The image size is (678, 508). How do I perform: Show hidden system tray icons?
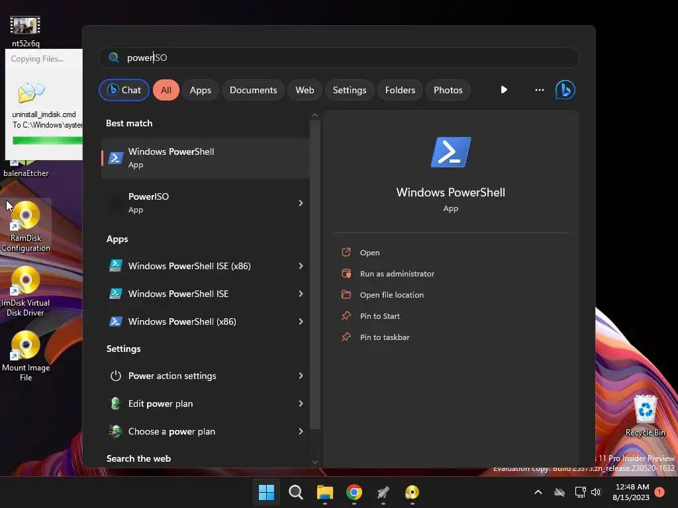(x=538, y=492)
